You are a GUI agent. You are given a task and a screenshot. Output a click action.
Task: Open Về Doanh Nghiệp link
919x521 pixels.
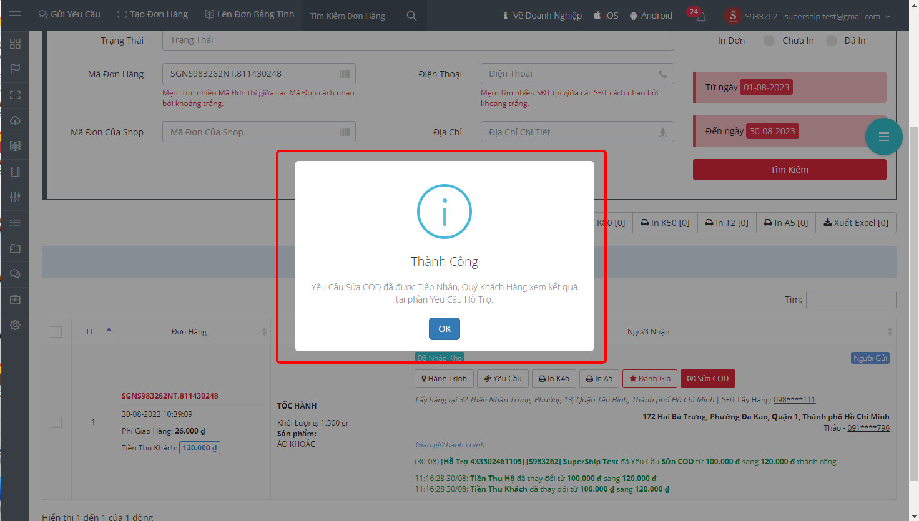(x=542, y=16)
